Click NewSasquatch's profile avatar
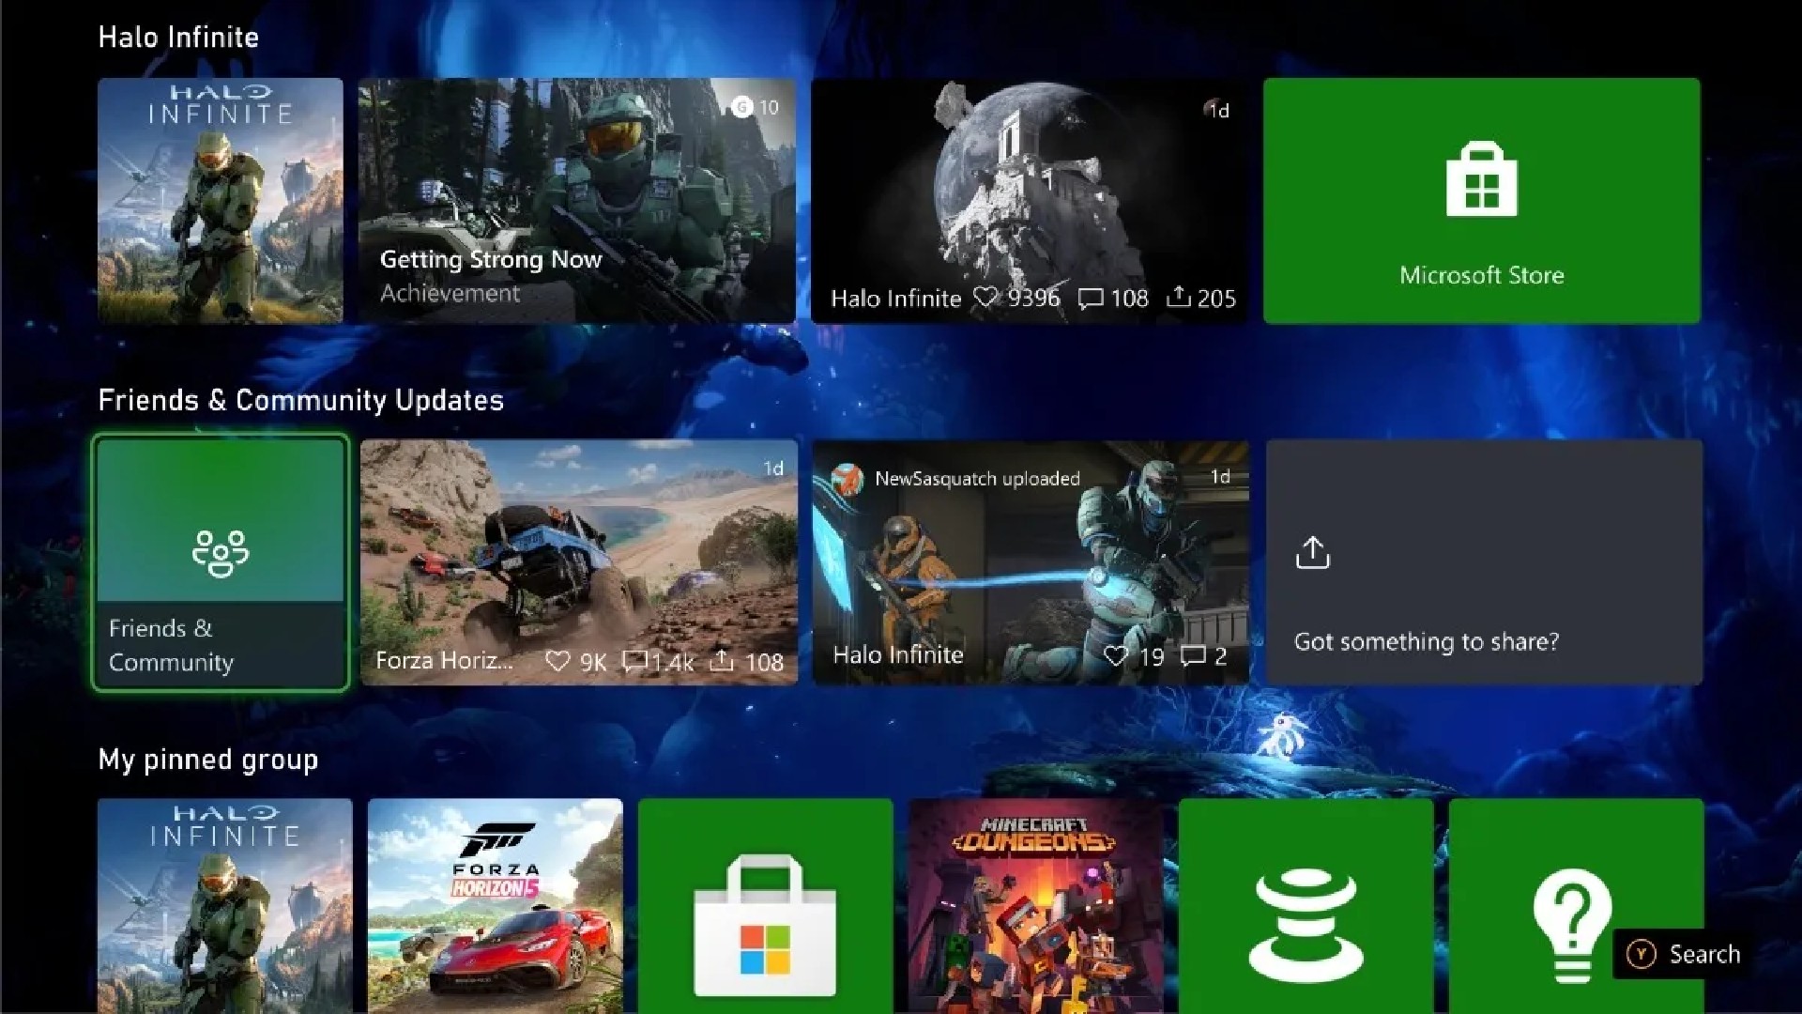Viewport: 1802px width, 1014px height. [x=849, y=479]
